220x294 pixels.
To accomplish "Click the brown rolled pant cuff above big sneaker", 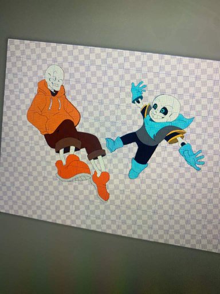I will pyautogui.click(x=68, y=145).
